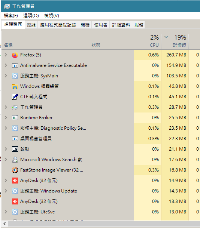Click the expandable AnyDesk process icon
Viewport: 200px width, 228px height.
(15, 181)
